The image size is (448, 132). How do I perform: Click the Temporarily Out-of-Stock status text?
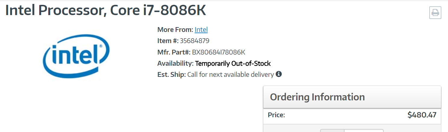pos(233,63)
